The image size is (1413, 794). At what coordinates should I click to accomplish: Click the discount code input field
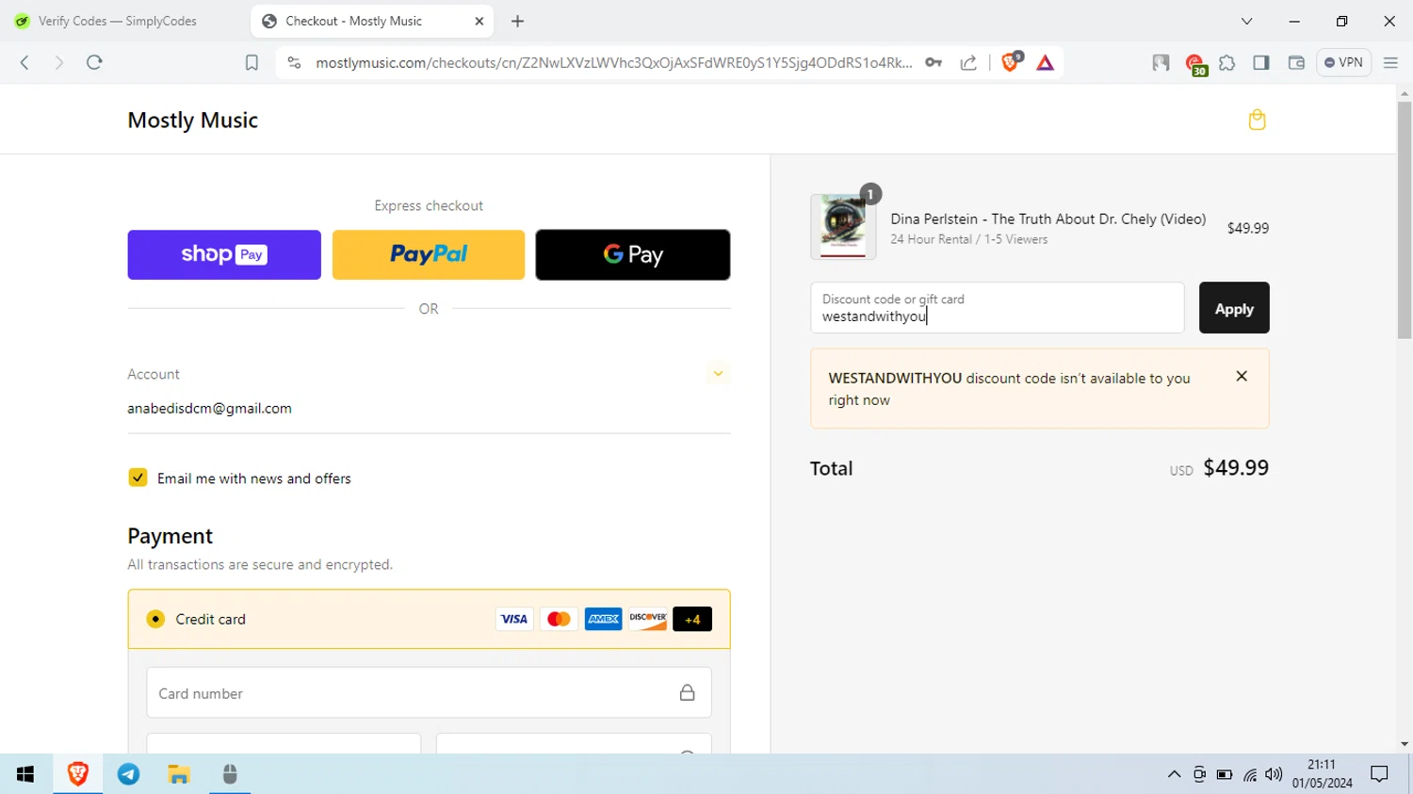click(997, 308)
